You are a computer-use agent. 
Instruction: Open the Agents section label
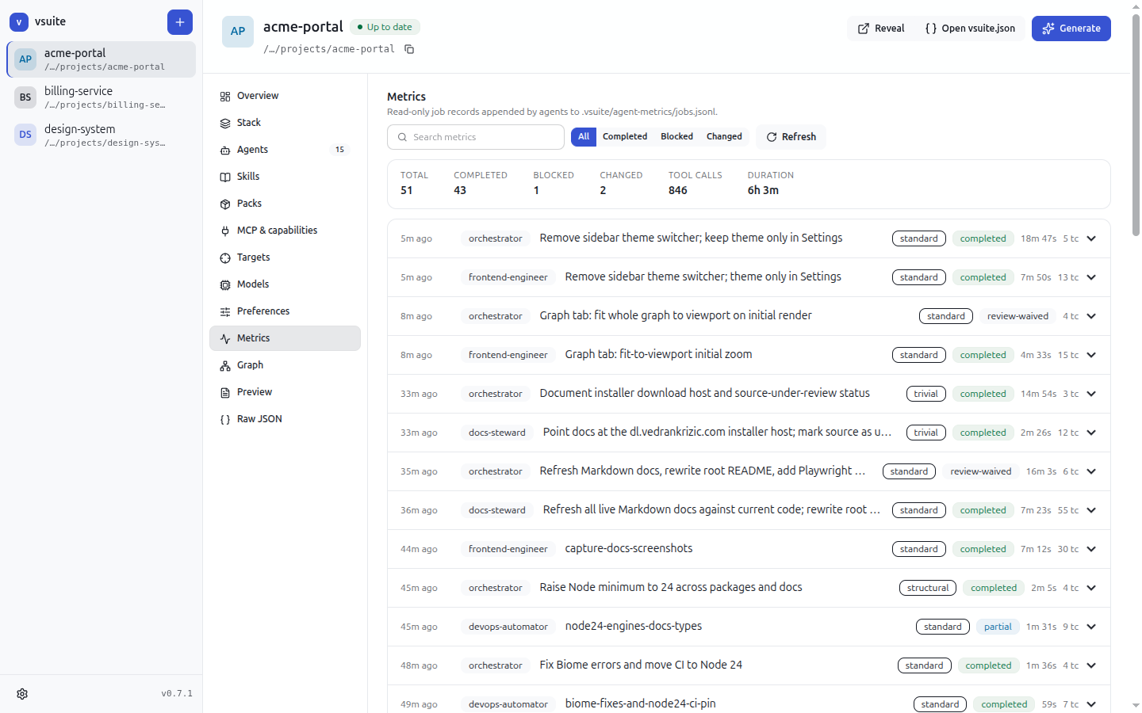(252, 150)
